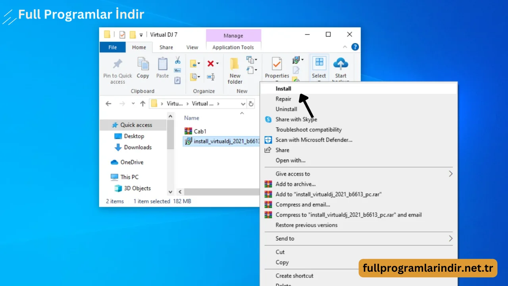The image size is (508, 286).
Task: Click the Up one level arrow
Action: tap(143, 104)
